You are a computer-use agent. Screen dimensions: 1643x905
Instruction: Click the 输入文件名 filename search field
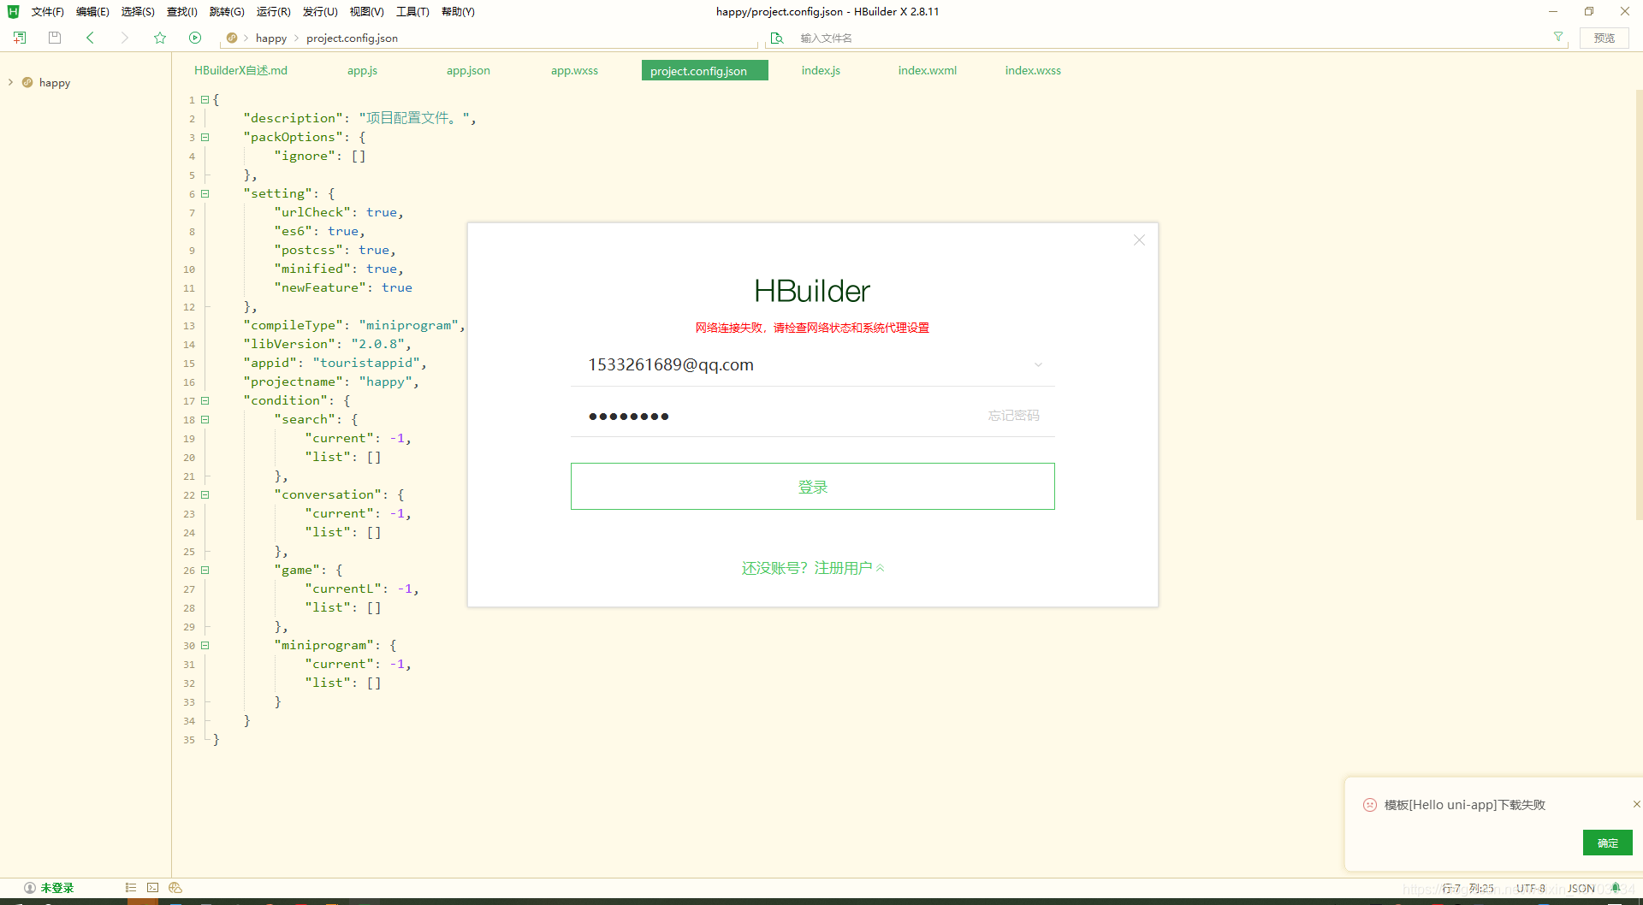pos(1168,38)
